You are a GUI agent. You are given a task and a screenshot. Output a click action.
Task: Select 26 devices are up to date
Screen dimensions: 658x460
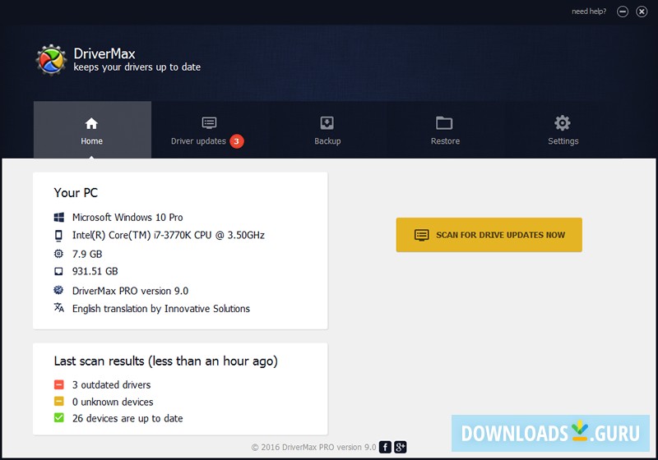[x=127, y=419]
